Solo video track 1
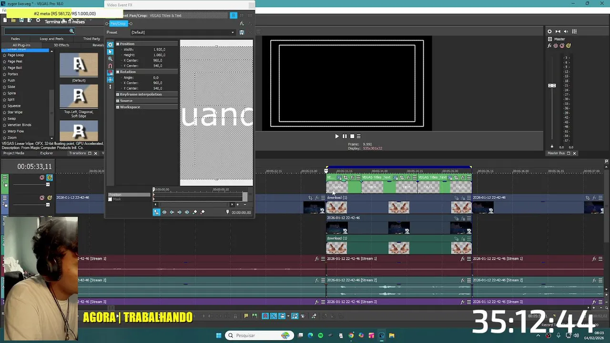 tap(49, 178)
